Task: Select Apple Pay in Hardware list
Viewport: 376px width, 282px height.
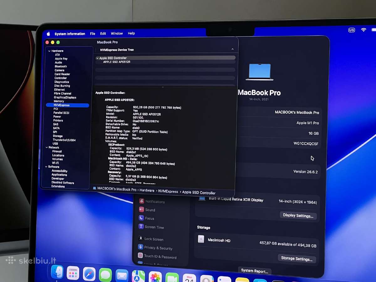Action: (x=61, y=59)
